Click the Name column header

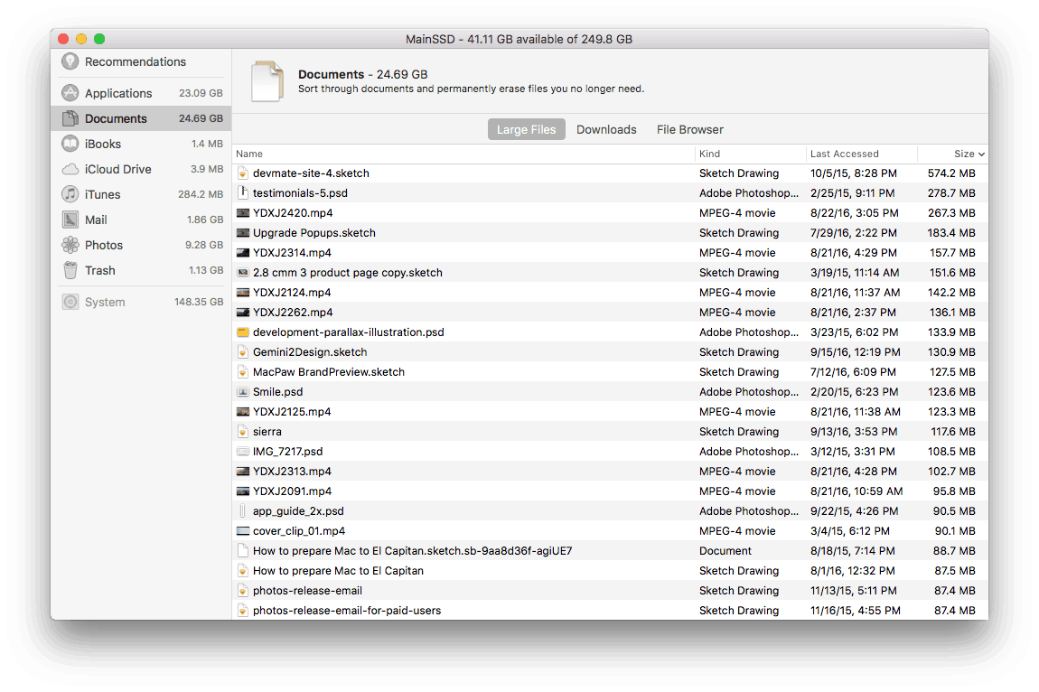[249, 154]
